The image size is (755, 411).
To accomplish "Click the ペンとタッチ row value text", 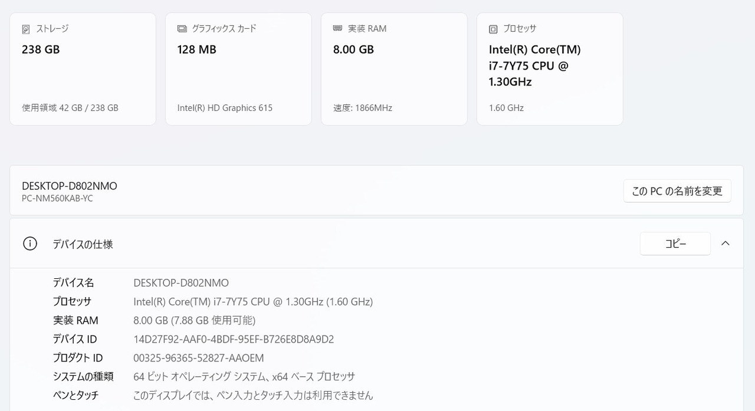I will point(253,396).
